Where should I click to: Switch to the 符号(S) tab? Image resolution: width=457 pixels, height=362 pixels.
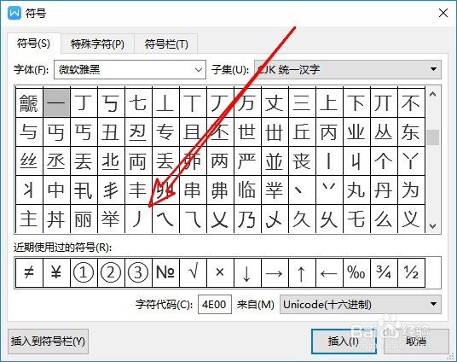pyautogui.click(x=34, y=44)
